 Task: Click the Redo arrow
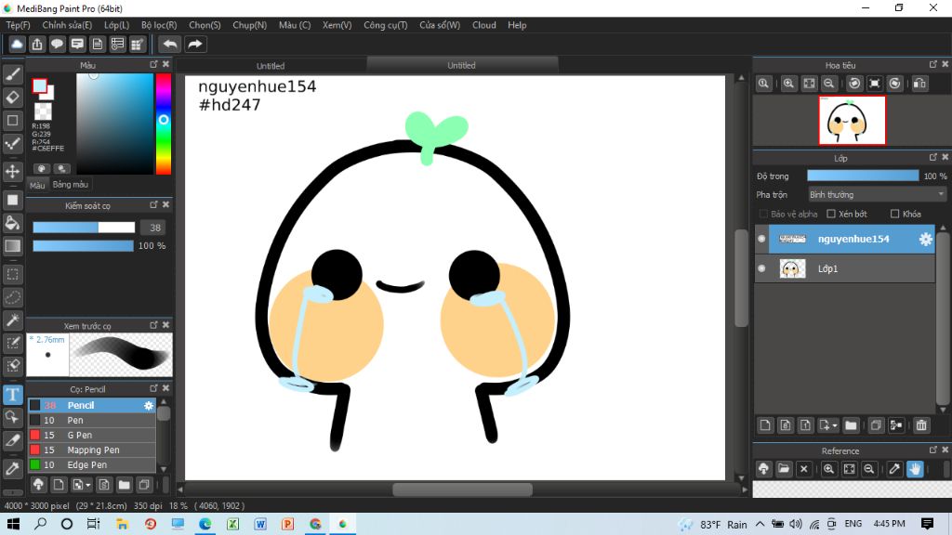(195, 45)
